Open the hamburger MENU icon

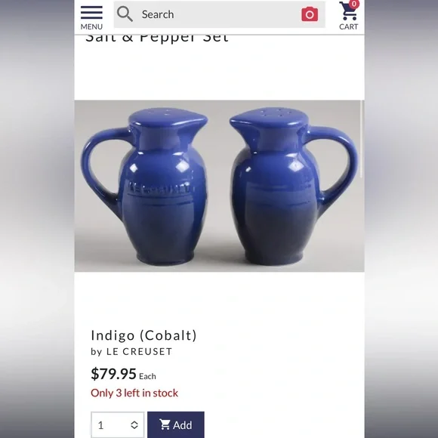91,13
